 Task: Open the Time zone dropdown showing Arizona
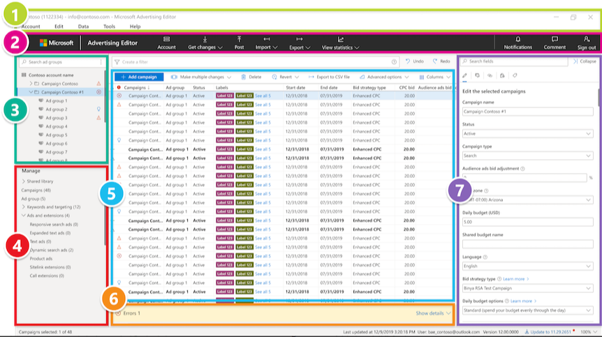pyautogui.click(x=527, y=200)
